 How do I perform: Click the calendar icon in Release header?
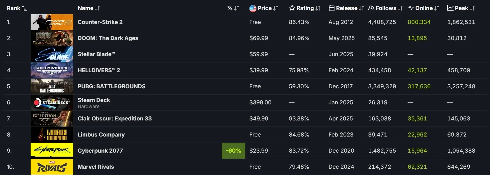coord(331,8)
